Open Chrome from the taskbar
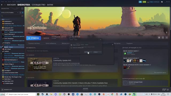The image size is (171, 96). coord(112,94)
